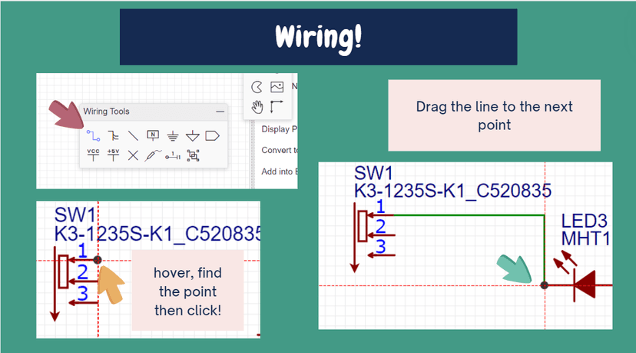Select the Bus Entry tool
The width and height of the screenshot is (636, 353).
(x=113, y=136)
